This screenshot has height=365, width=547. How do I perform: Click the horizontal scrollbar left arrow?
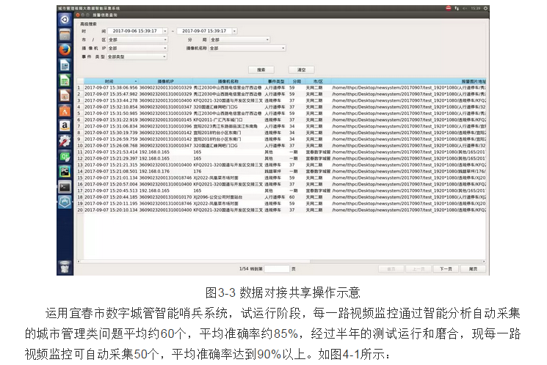(79, 261)
